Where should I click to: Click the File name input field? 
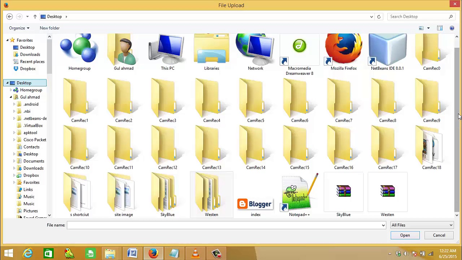pyautogui.click(x=224, y=225)
